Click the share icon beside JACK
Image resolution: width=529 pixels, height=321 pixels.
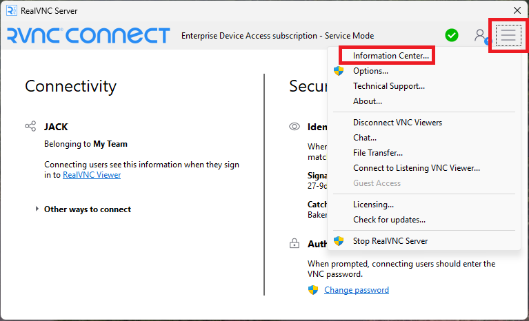click(x=30, y=126)
